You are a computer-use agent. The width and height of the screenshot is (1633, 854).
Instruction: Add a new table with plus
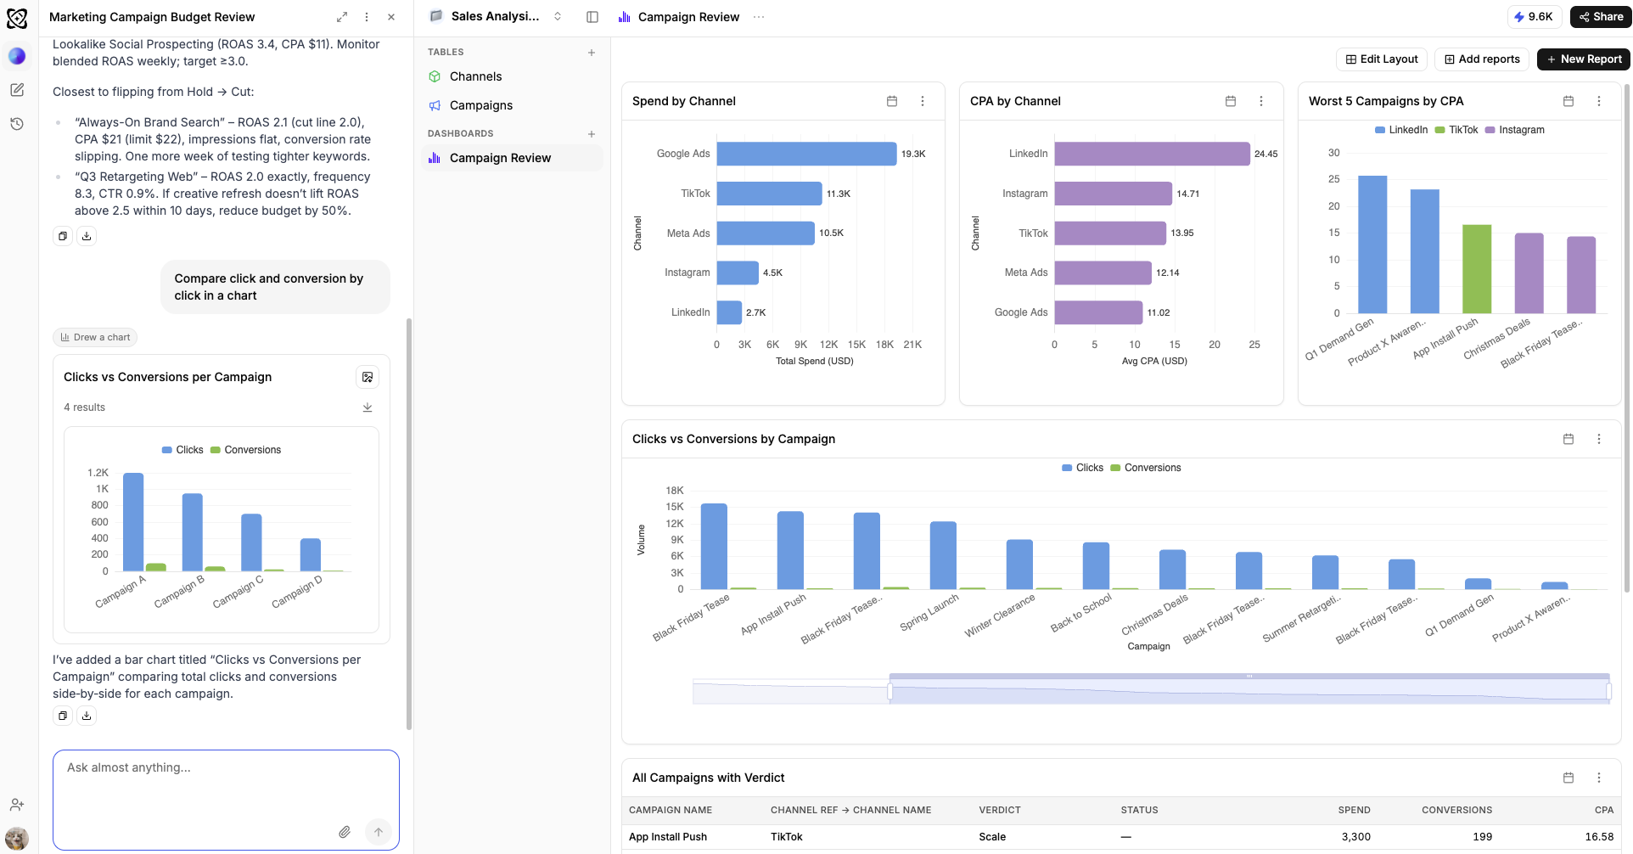[592, 53]
